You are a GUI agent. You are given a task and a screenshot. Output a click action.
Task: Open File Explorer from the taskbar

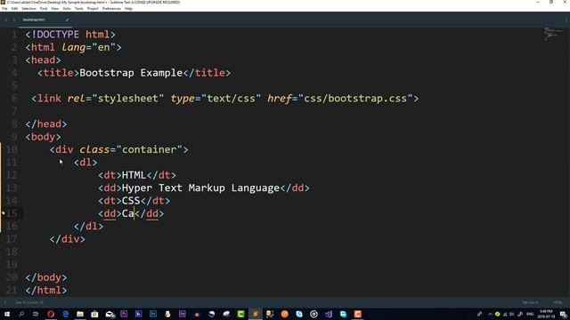click(80, 314)
